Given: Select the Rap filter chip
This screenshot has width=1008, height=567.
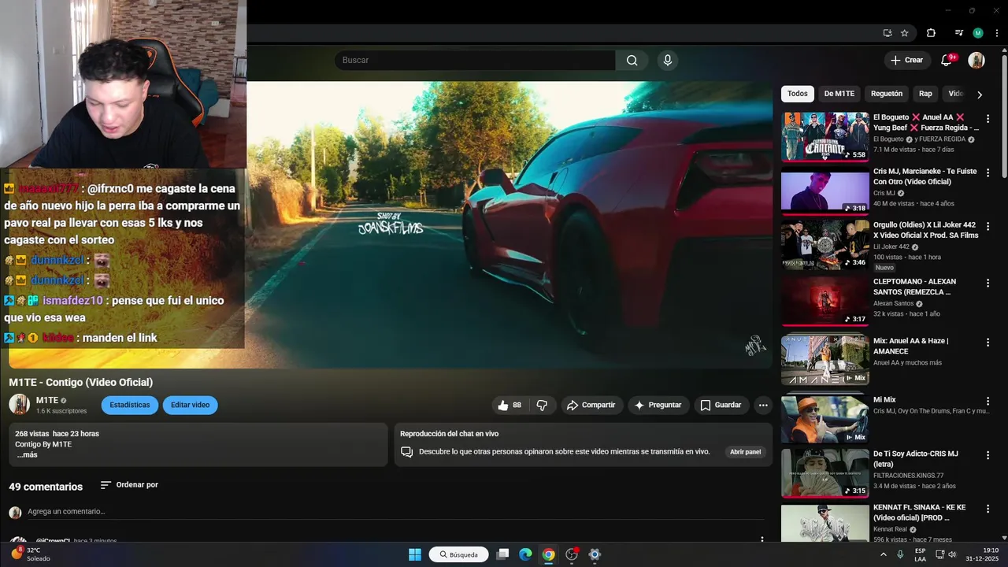Looking at the screenshot, I should [925, 94].
